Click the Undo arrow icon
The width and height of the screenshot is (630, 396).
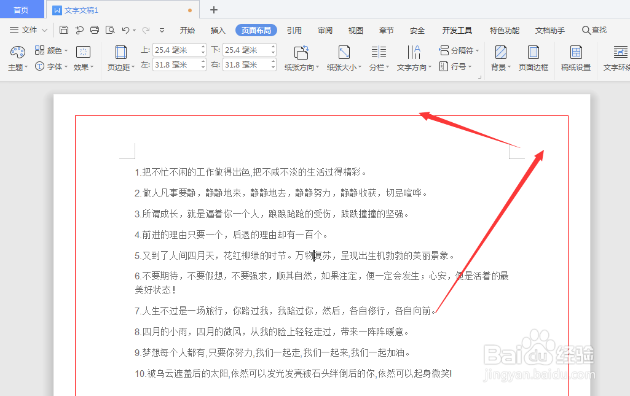126,30
